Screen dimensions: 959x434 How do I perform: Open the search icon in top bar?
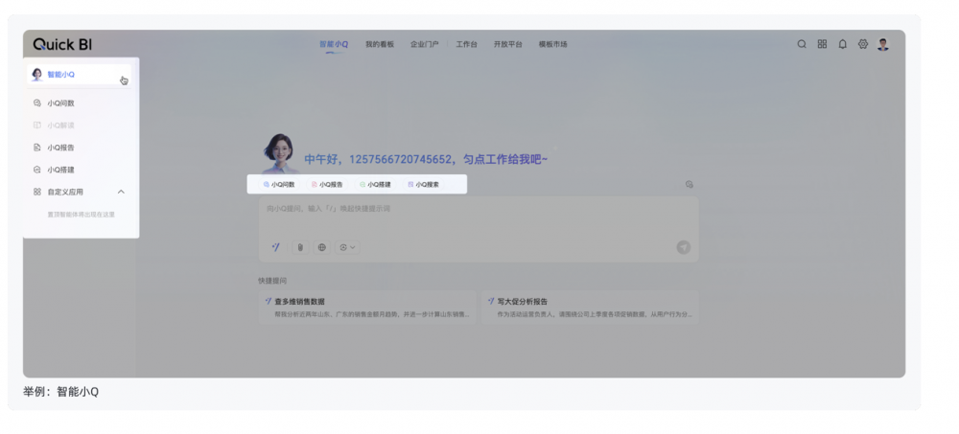pyautogui.click(x=801, y=44)
